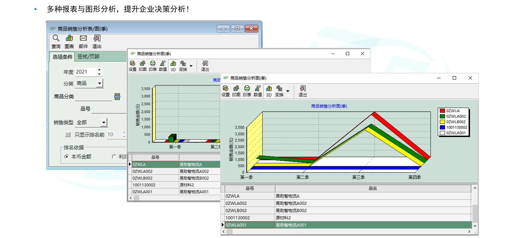Click the 商品分类 lookup button
The height and width of the screenshot is (238, 529).
click(117, 96)
